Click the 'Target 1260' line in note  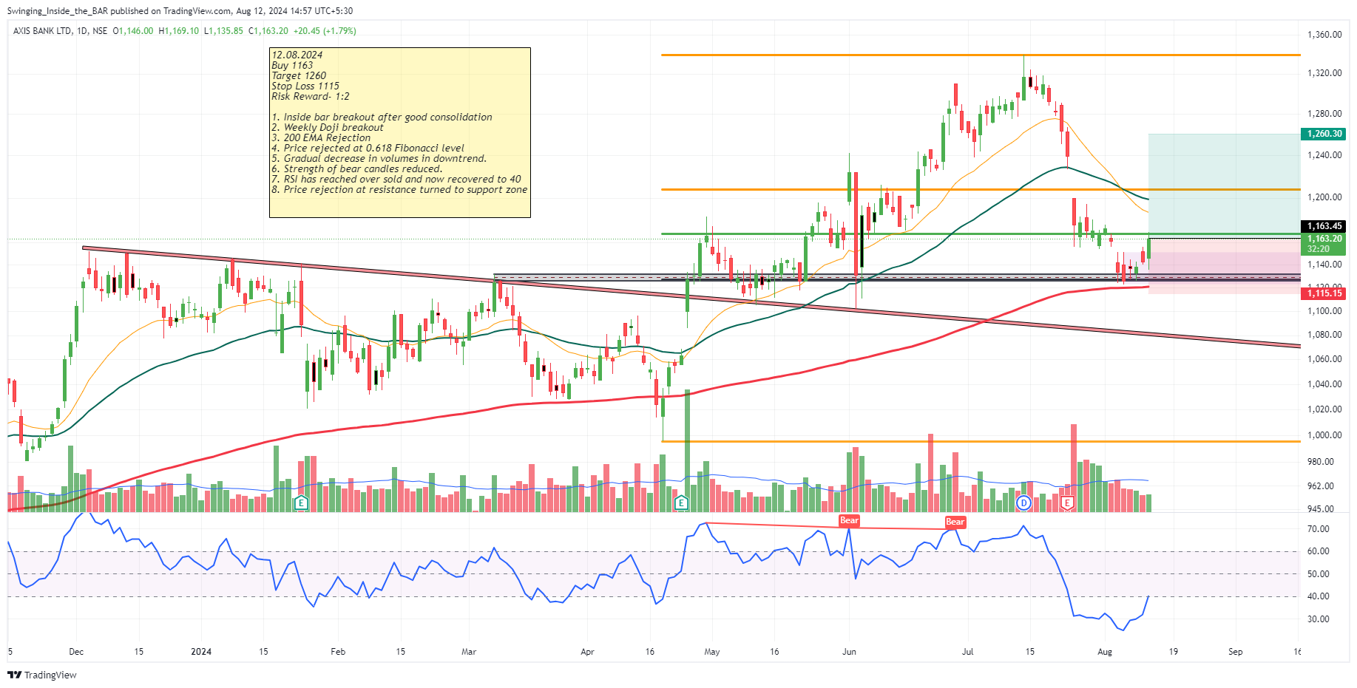coord(299,75)
